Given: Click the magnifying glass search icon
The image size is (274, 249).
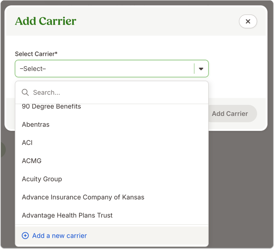Looking at the screenshot, I should [25, 92].
